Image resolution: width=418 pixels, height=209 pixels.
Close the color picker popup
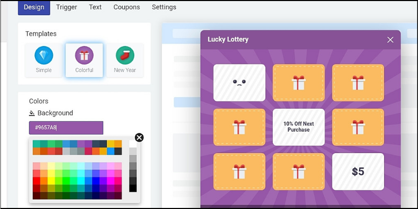[x=139, y=137]
